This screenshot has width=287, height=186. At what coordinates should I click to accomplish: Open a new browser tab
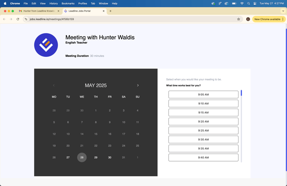point(111,11)
